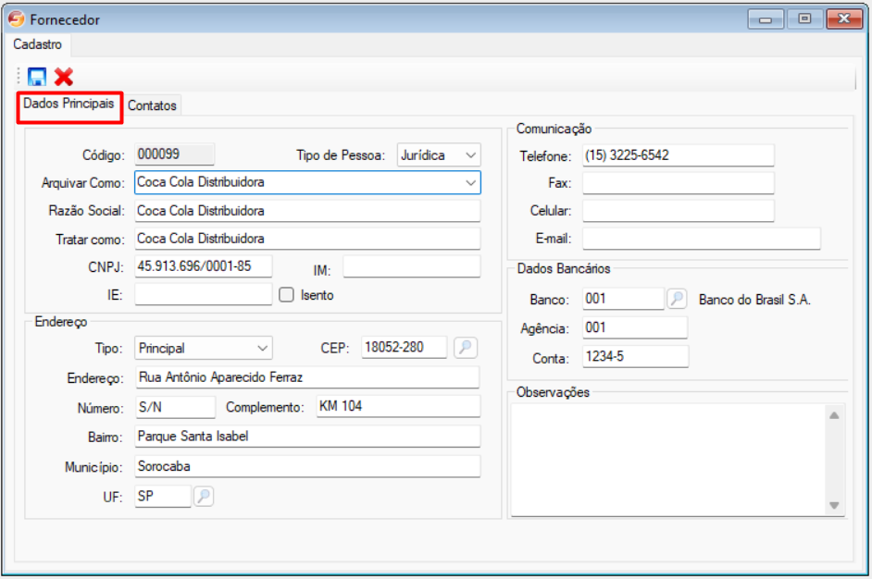Viewport: 872px width, 579px height.
Task: Focus the Município field
Action: (307, 466)
